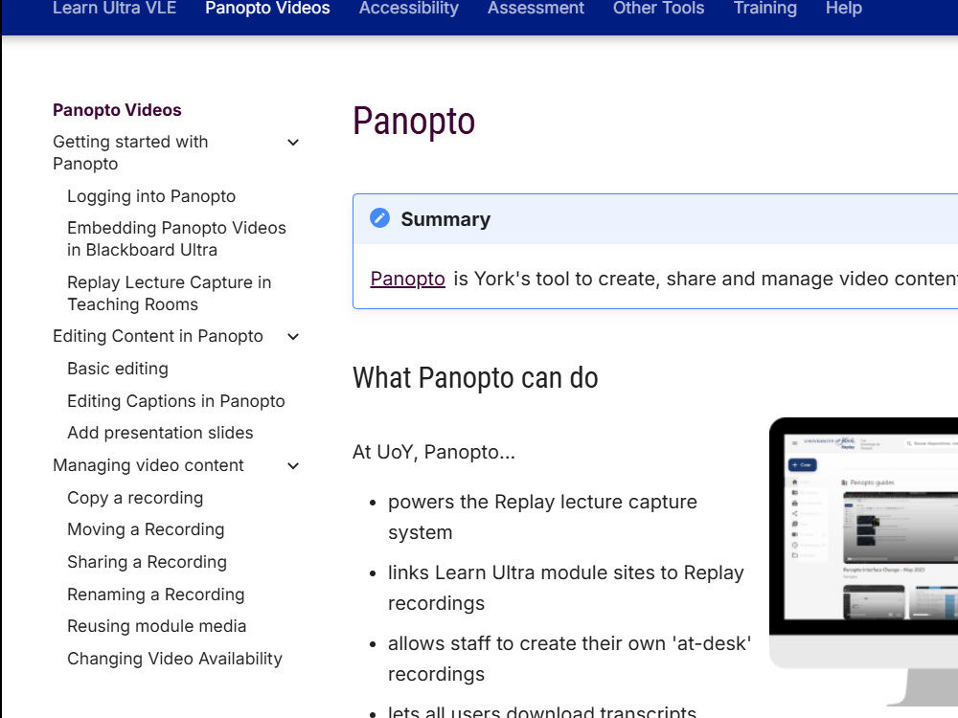Open Managing video content section
The width and height of the screenshot is (958, 718).
(148, 465)
